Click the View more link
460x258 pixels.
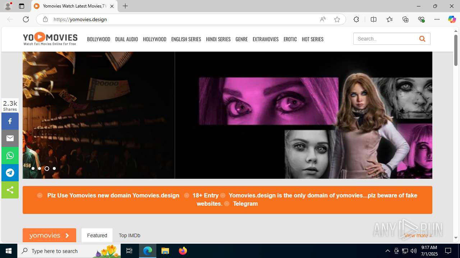[418, 235]
